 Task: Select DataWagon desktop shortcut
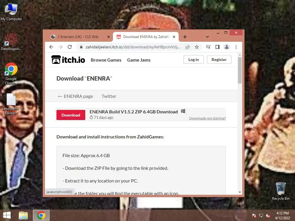[11, 42]
